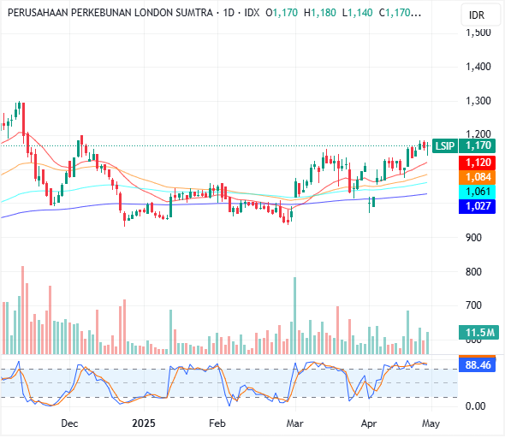Click the 1,400 price axis label
The height and width of the screenshot is (438, 505).
point(478,67)
